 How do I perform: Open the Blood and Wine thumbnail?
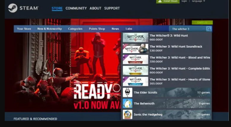(136, 60)
